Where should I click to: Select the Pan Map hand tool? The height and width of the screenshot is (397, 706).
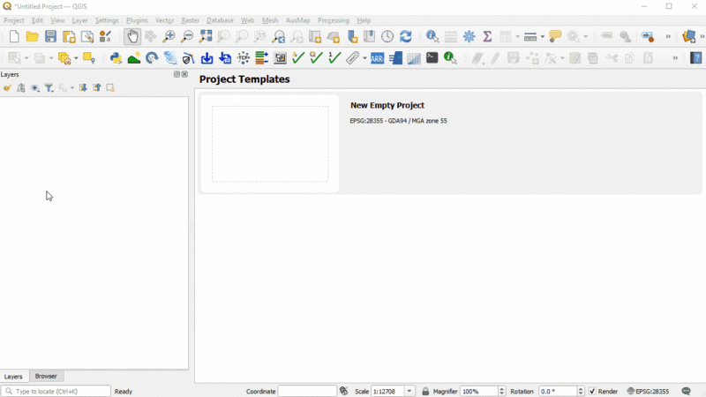pos(131,37)
